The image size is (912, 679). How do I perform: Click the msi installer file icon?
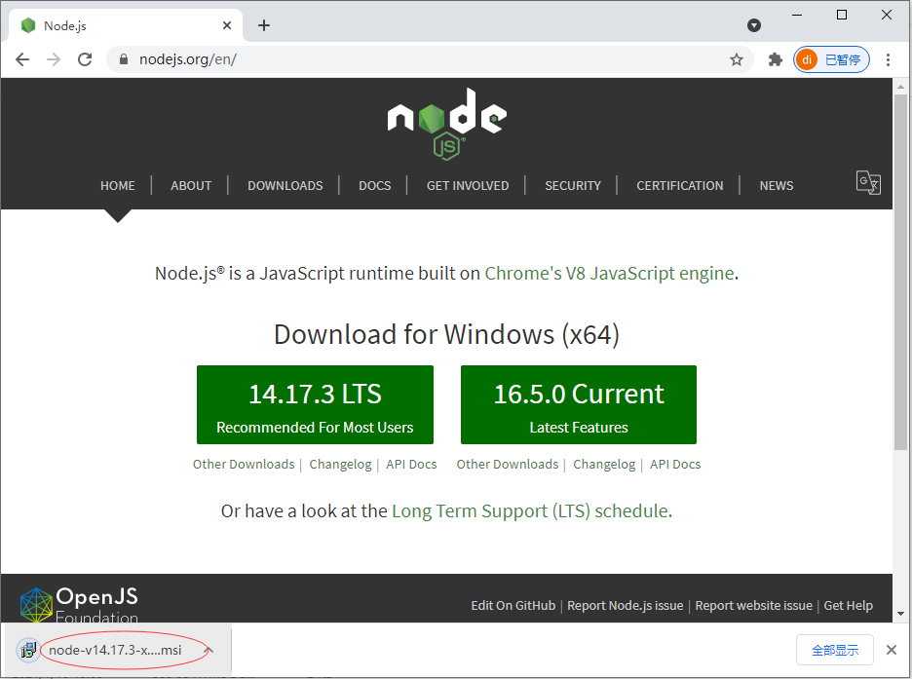tap(27, 650)
